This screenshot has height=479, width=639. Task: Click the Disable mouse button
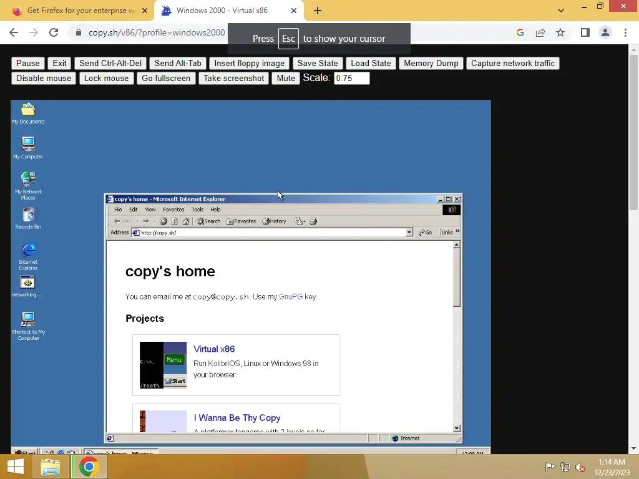pyautogui.click(x=44, y=78)
